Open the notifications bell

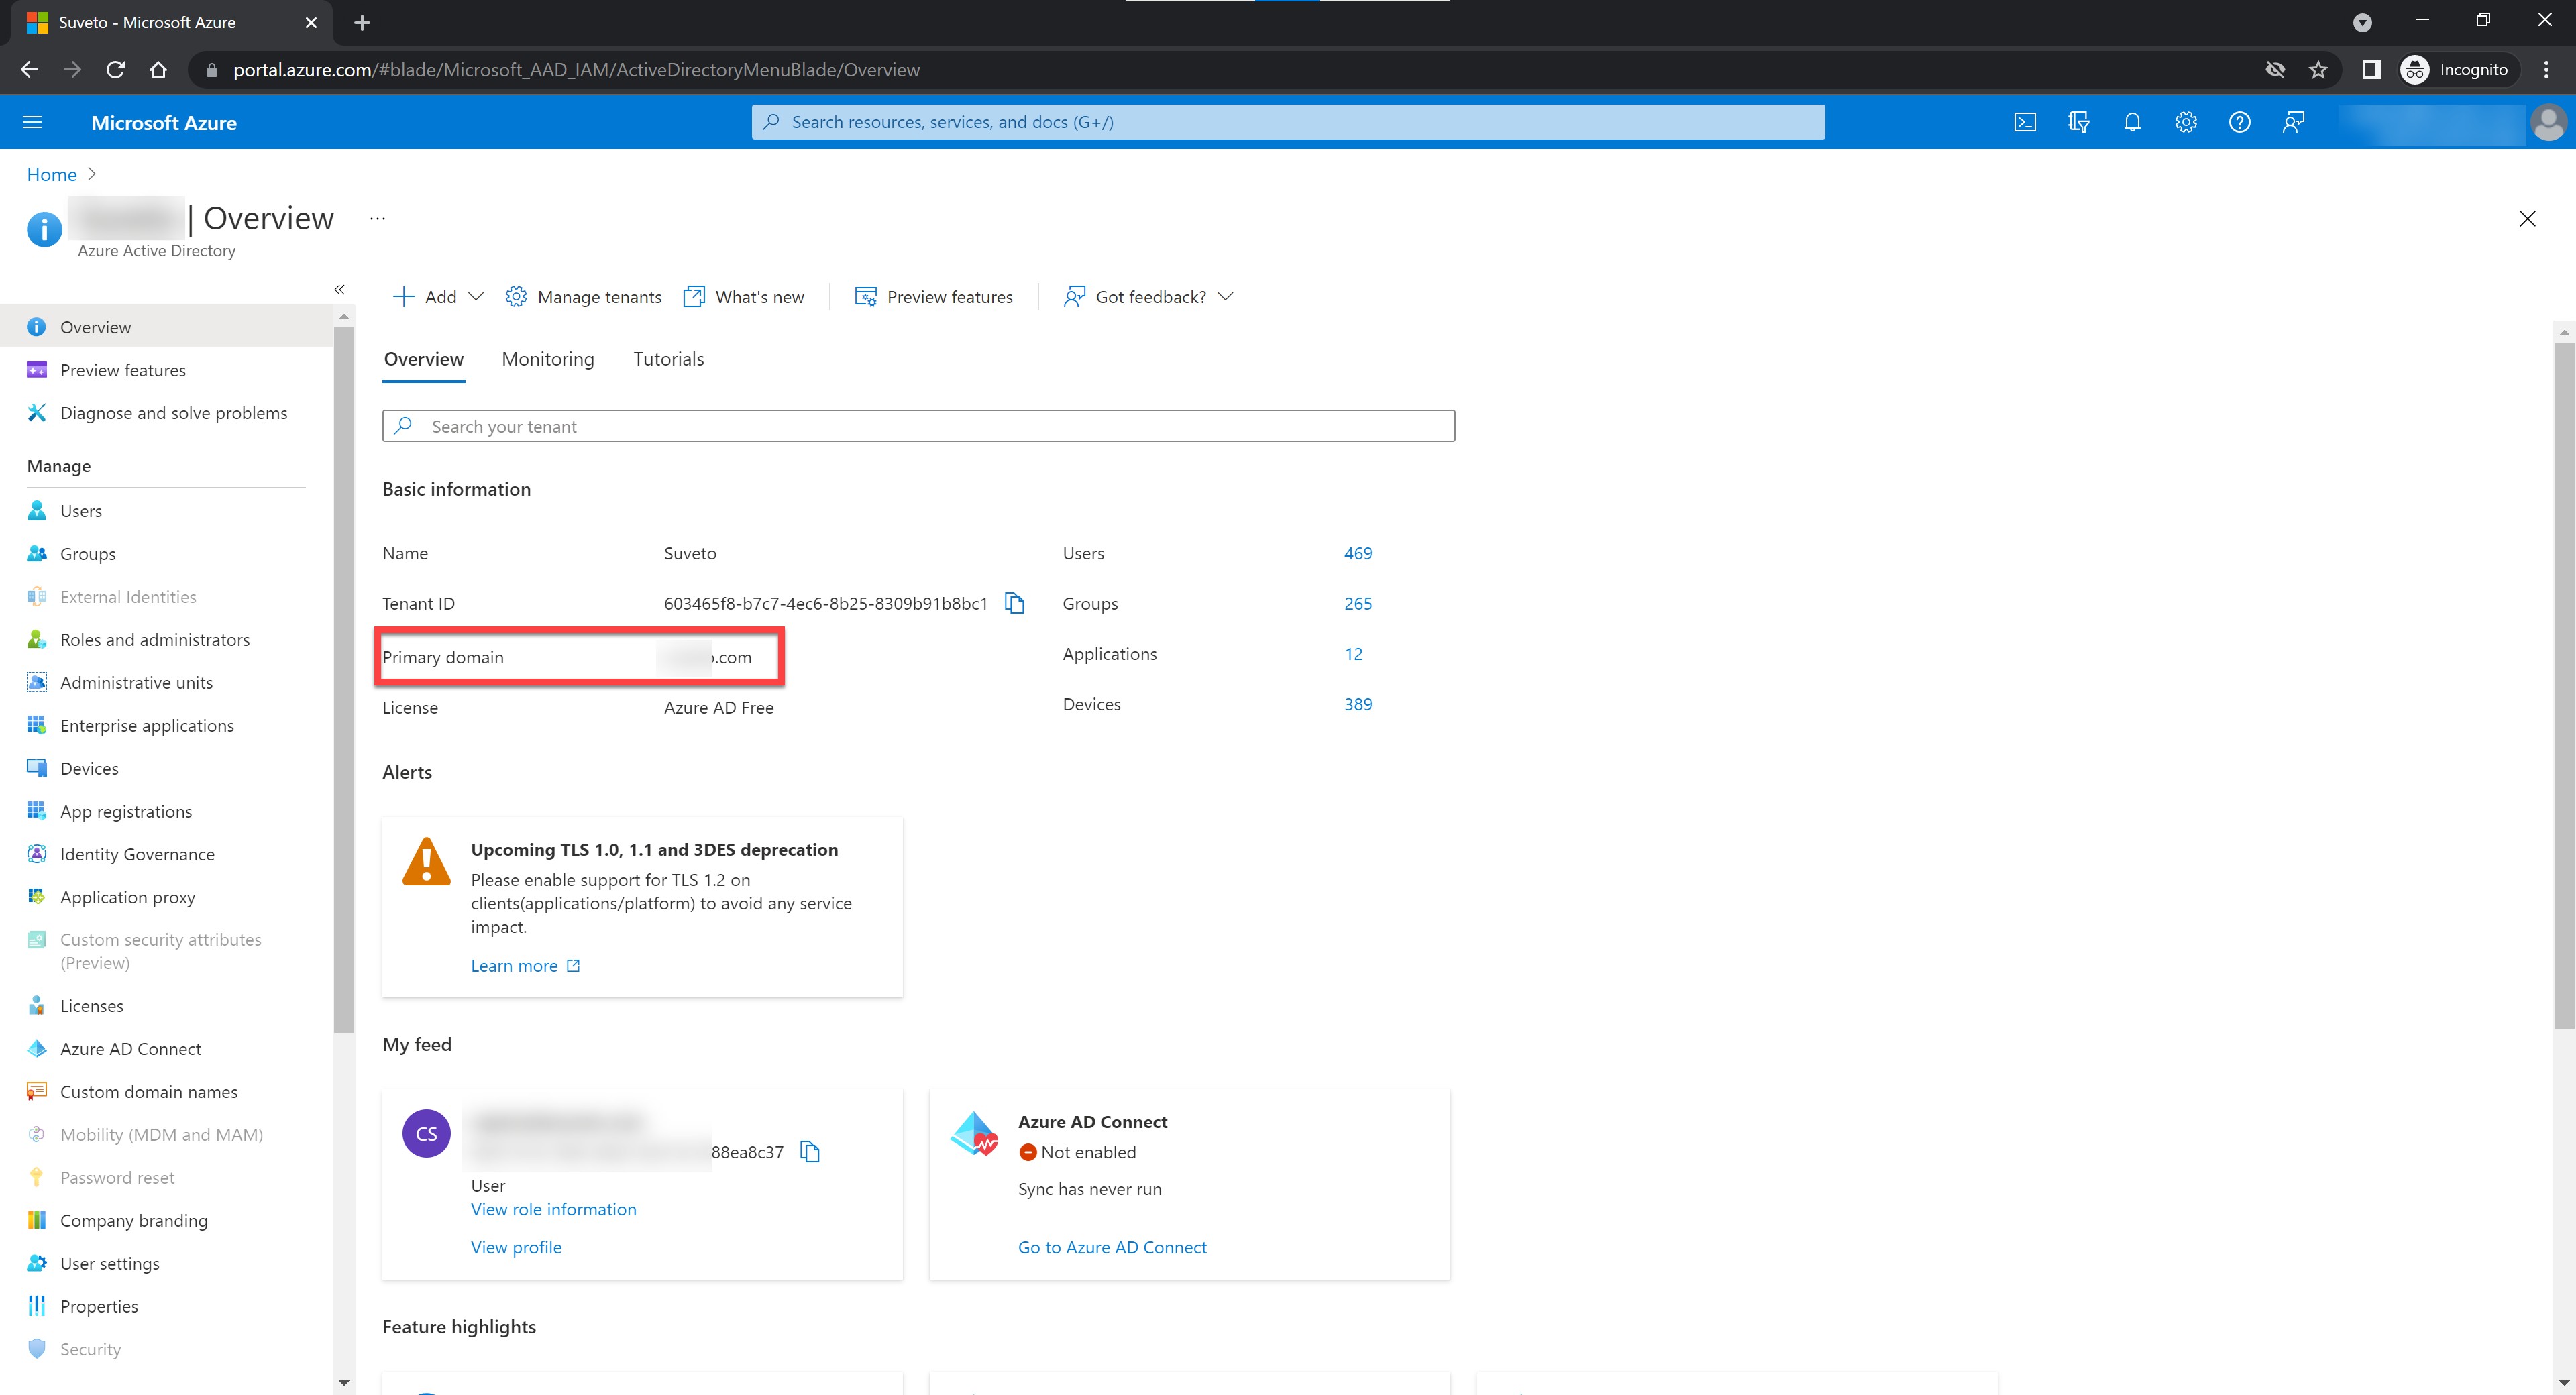2132,122
